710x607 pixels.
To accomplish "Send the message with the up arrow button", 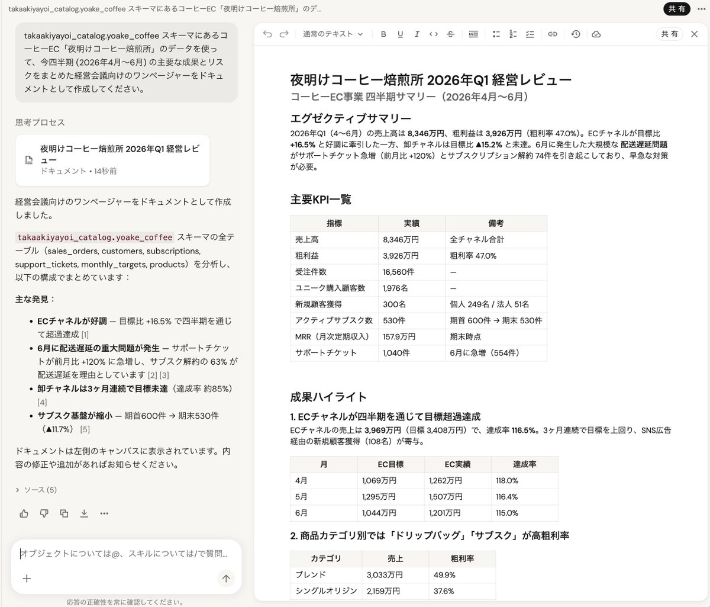I will point(226,579).
